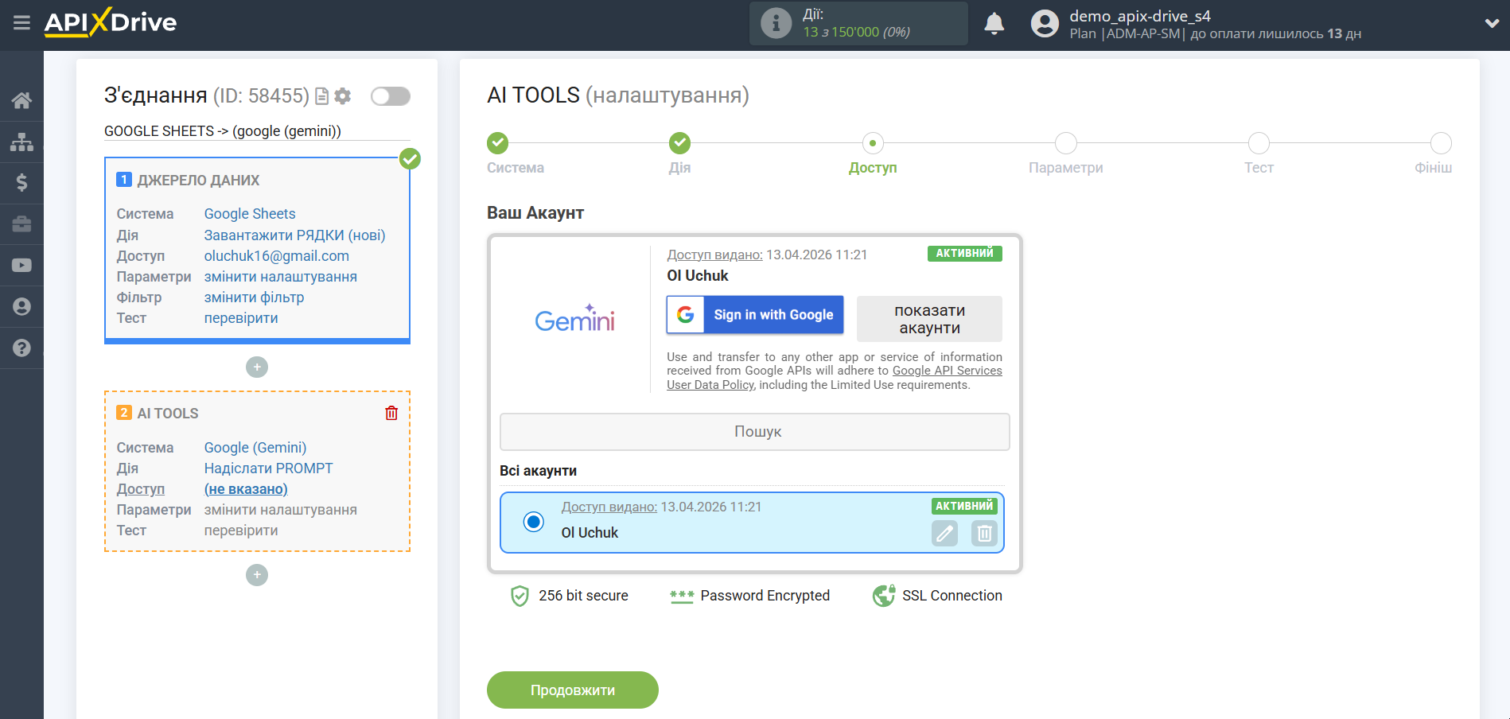Go to the Дія step in the wizard
Screen dimensions: 1510x719
point(679,143)
